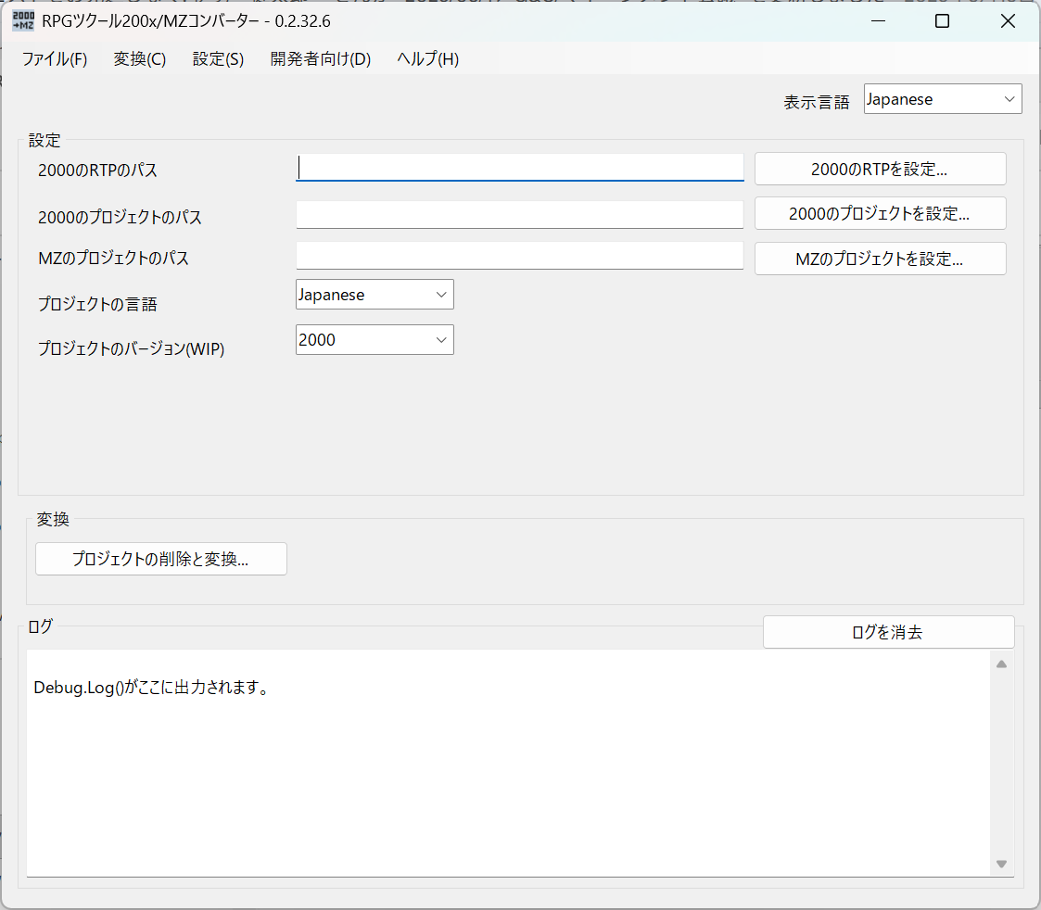Screen dimensions: 1041x910
Task: Open the 変換(C) menu
Action: tap(139, 59)
